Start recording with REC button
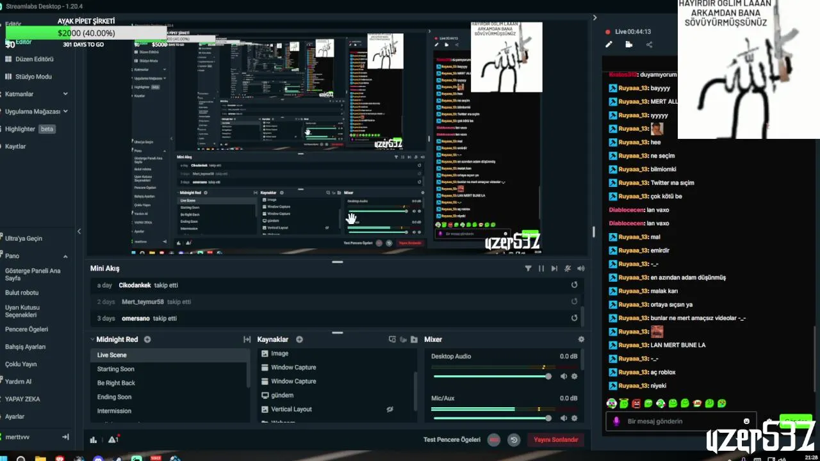Image resolution: width=820 pixels, height=461 pixels. [494, 440]
